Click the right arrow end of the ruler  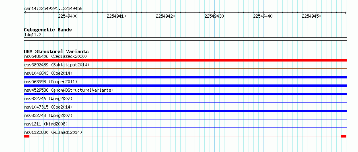(346, 13)
